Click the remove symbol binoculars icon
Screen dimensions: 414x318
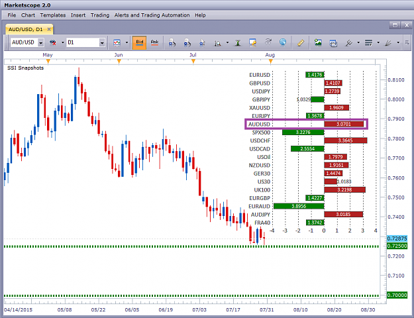point(53,42)
